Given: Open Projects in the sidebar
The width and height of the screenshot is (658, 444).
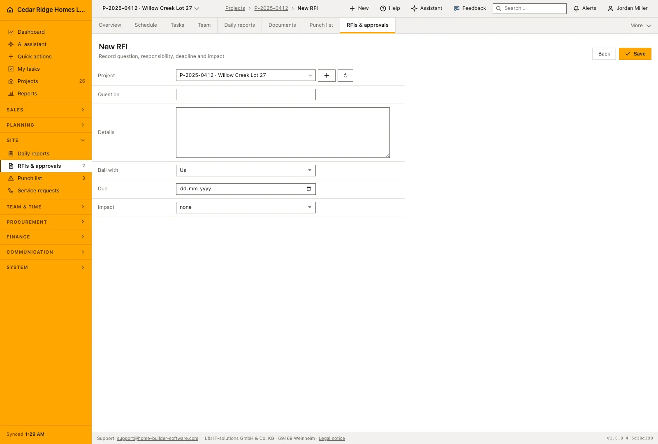Looking at the screenshot, I should coord(46,81).
